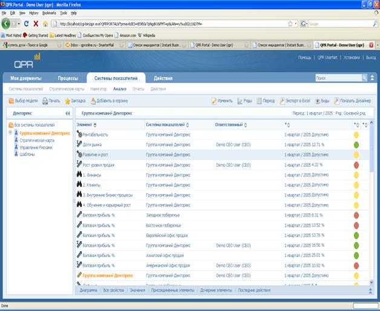The height and width of the screenshot is (311, 380).
Task: Stop loading with the red X icon
Action: [36, 24]
